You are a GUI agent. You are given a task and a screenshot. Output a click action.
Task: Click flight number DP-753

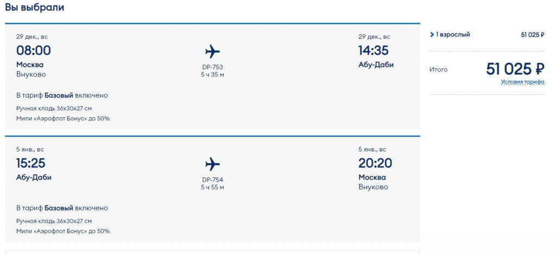click(x=212, y=67)
